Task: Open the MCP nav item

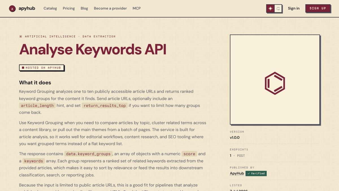Action: (x=136, y=8)
